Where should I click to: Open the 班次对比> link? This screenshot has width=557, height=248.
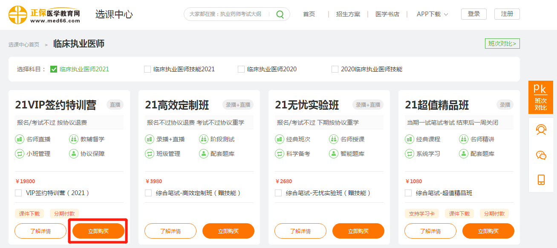point(502,44)
